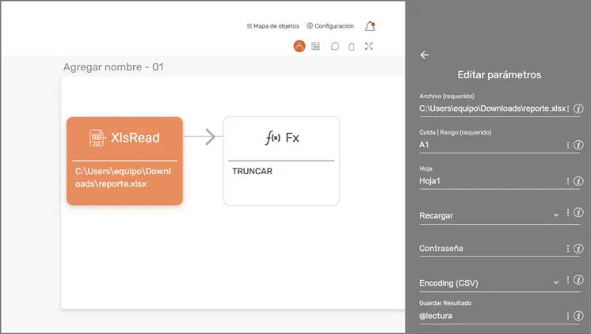
Task: Open the Mapa de objetos menu
Action: point(273,26)
